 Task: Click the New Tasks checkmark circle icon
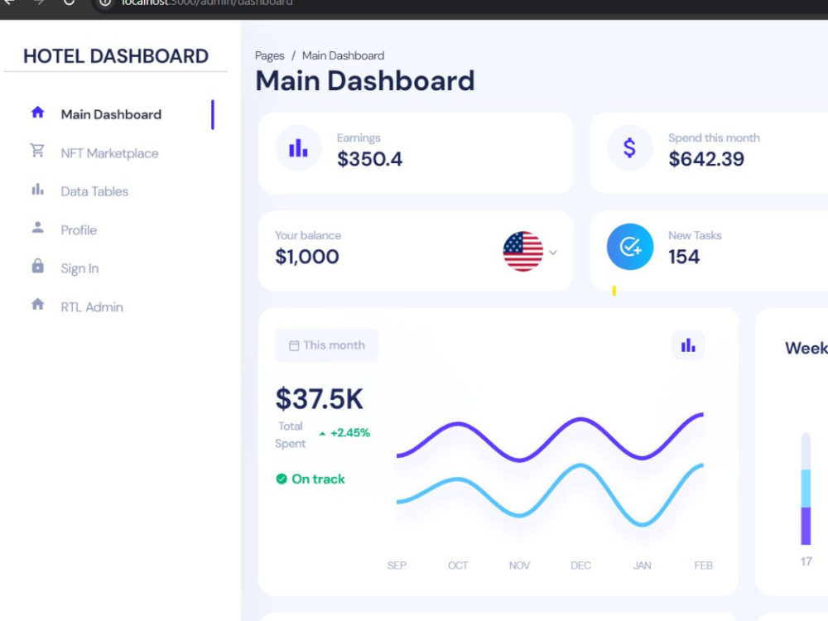click(x=630, y=247)
